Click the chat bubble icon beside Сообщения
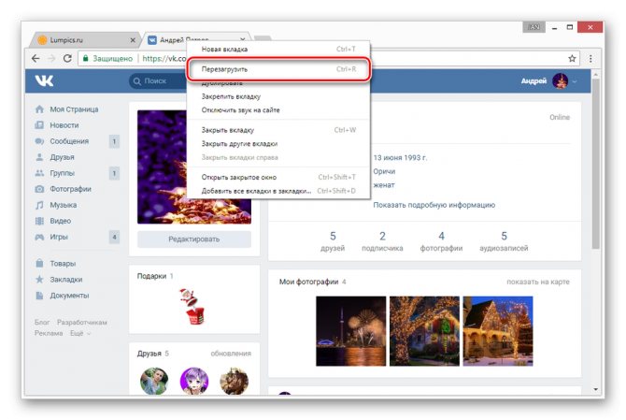 click(x=39, y=141)
